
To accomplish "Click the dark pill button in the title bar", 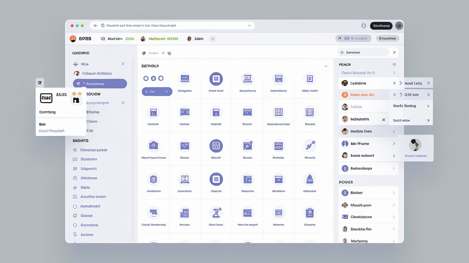I will [x=381, y=26].
